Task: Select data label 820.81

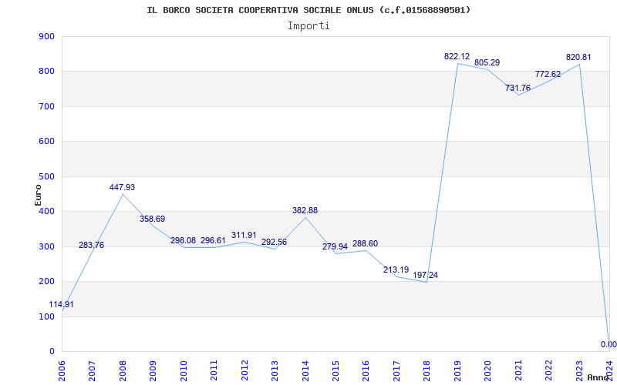Action: pos(578,57)
